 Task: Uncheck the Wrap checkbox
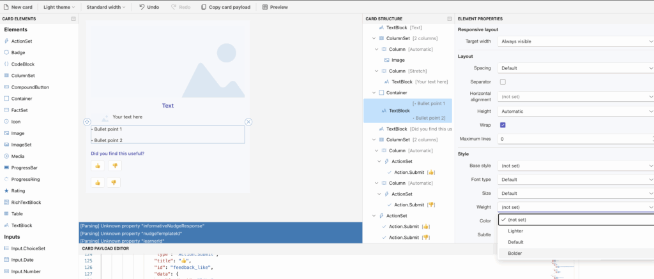(503, 125)
